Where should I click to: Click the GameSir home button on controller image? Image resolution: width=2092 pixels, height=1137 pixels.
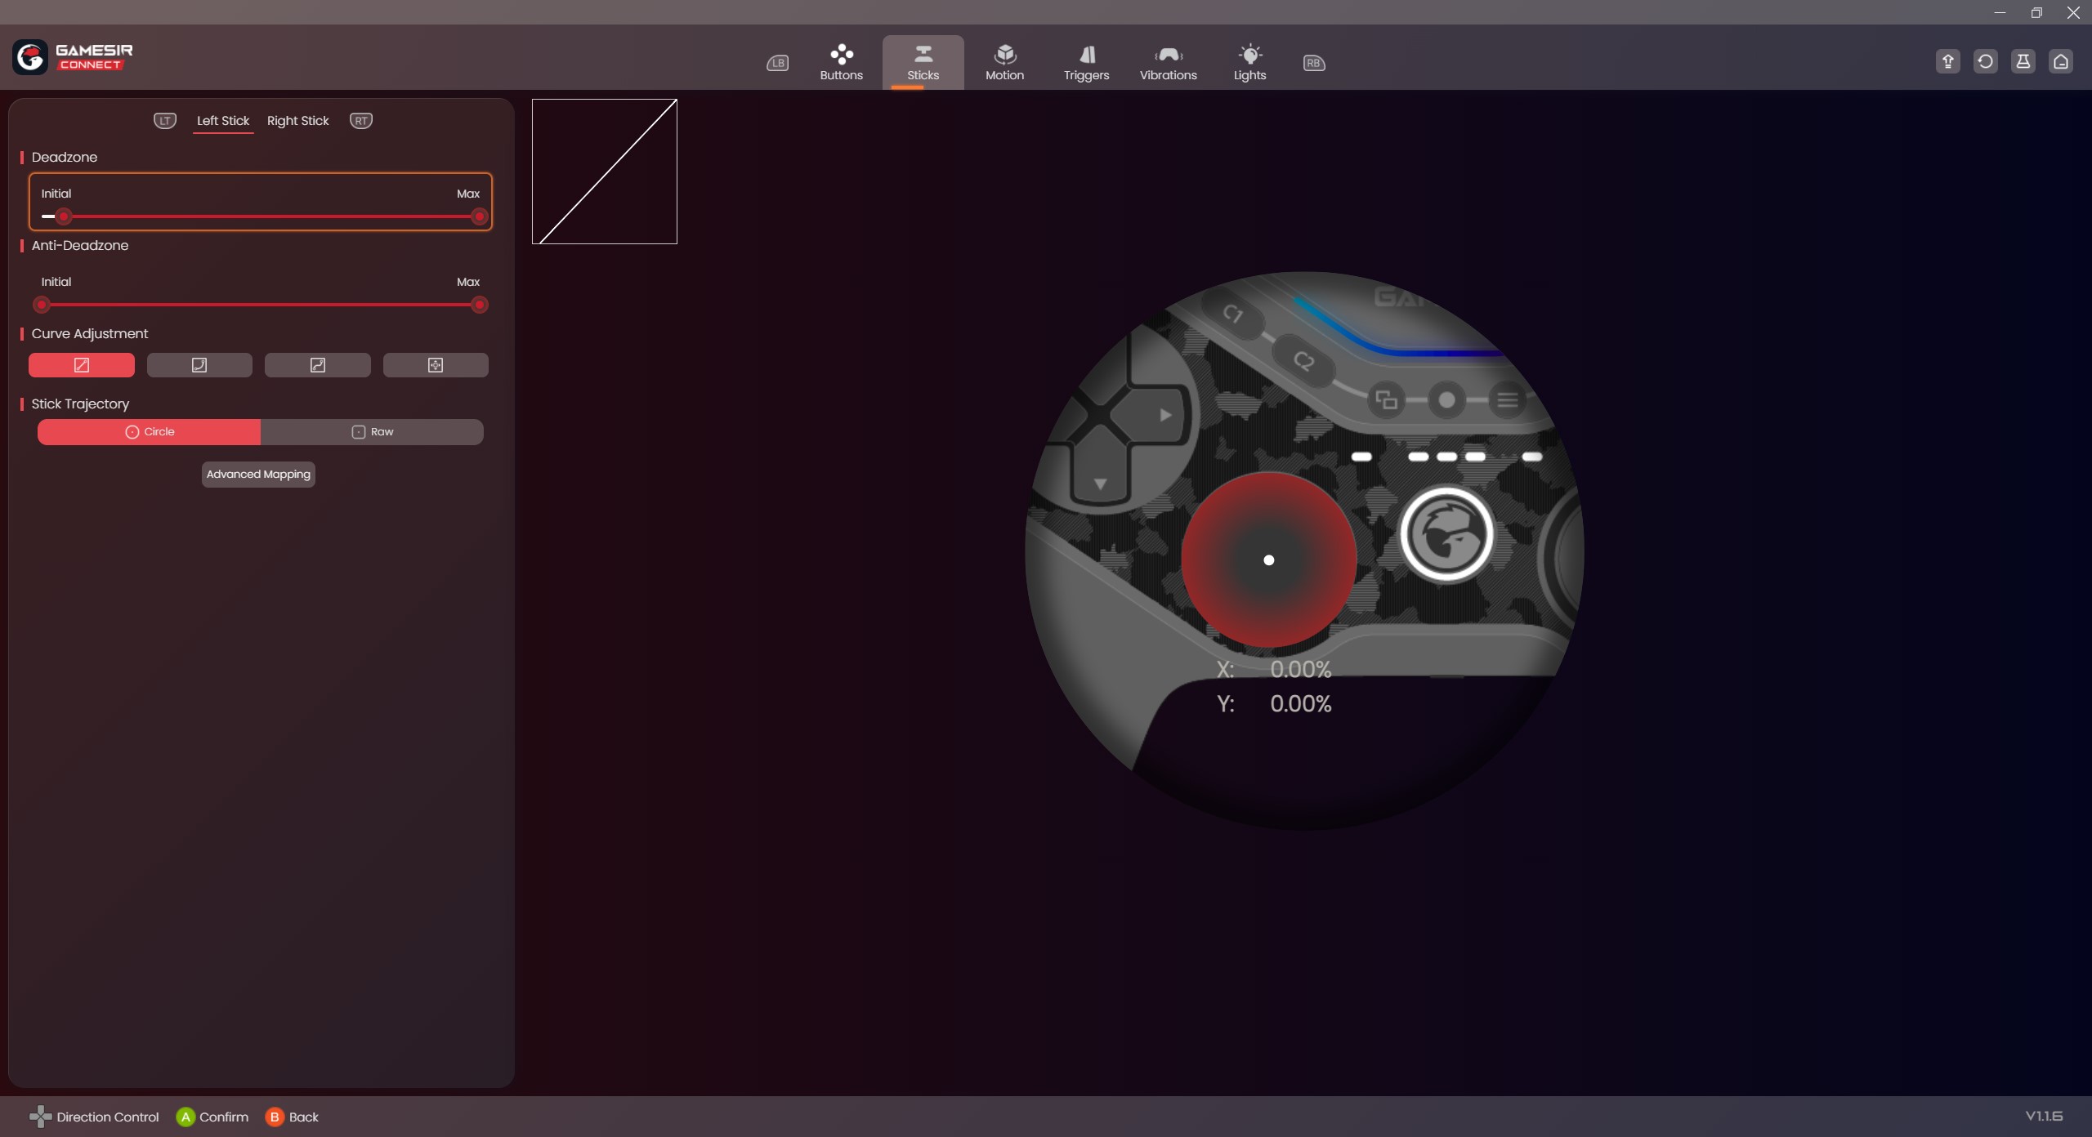[1446, 535]
